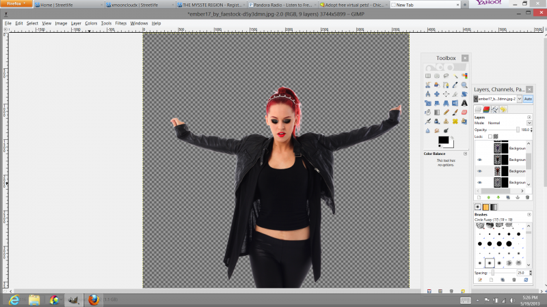Toggle the lock pixels checkbox in Layers
The height and width of the screenshot is (307, 547).
tap(490, 136)
